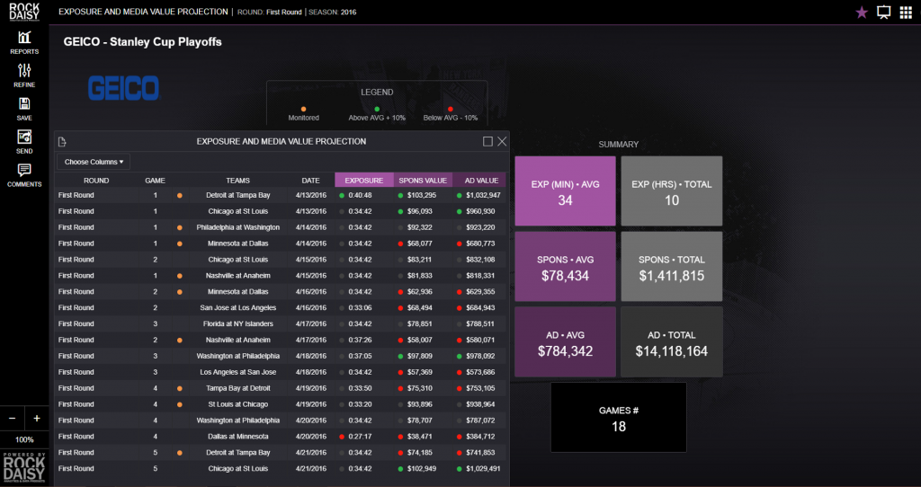This screenshot has width=921, height=487.
Task: Click ad value $1,032,947
Action: tap(483, 195)
